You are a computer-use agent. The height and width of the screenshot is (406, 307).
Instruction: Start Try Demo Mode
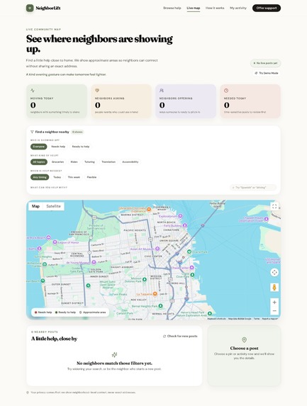[267, 73]
